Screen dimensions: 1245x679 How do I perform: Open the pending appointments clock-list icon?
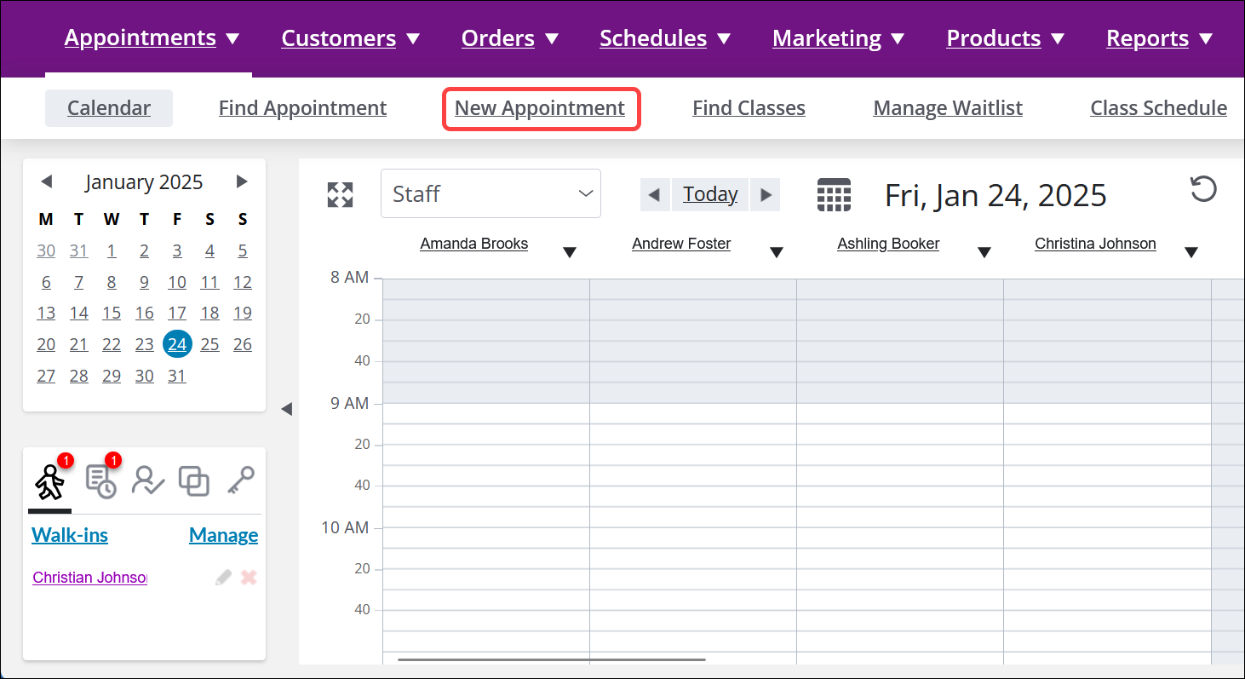(x=101, y=482)
